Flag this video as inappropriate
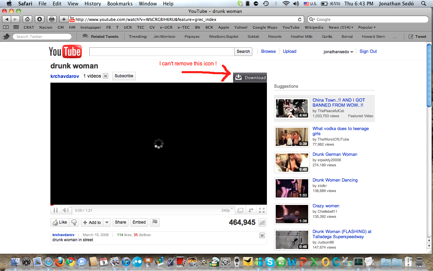The width and height of the screenshot is (433, 271). tap(155, 222)
